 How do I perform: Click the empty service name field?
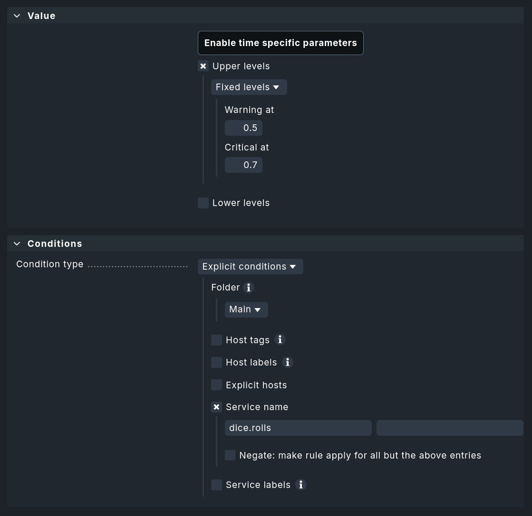click(x=449, y=428)
